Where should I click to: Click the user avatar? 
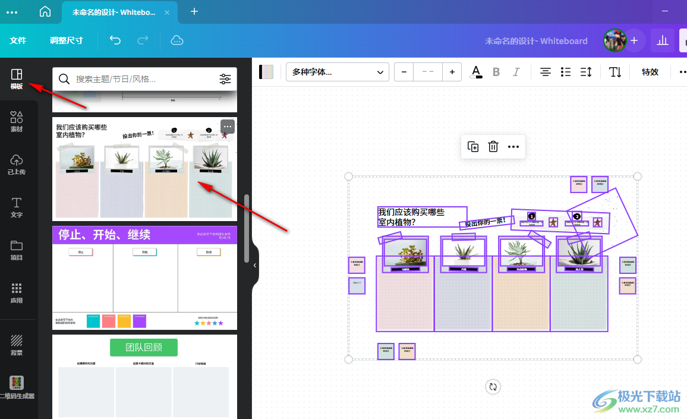pos(614,41)
